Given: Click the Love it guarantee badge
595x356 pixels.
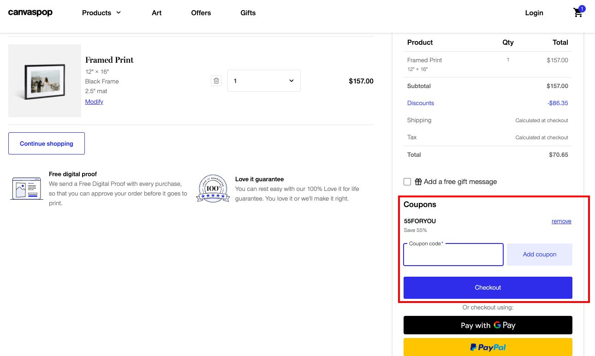Looking at the screenshot, I should tap(213, 189).
